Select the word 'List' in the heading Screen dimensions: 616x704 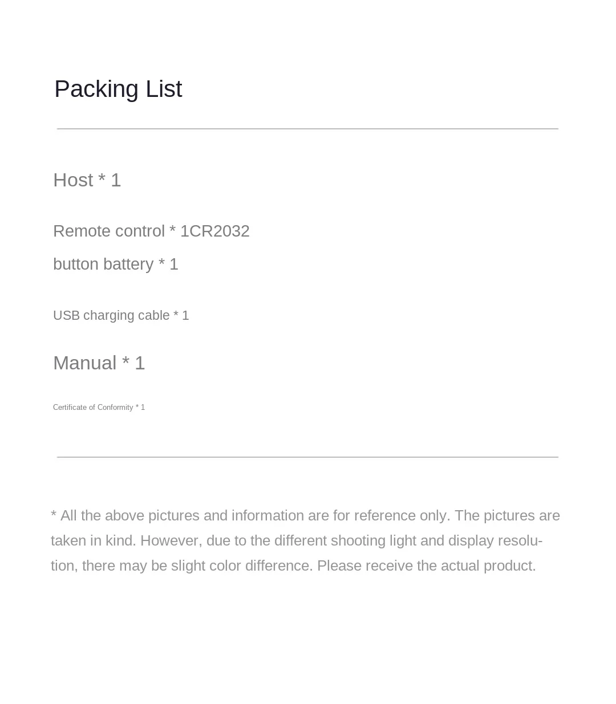point(164,89)
